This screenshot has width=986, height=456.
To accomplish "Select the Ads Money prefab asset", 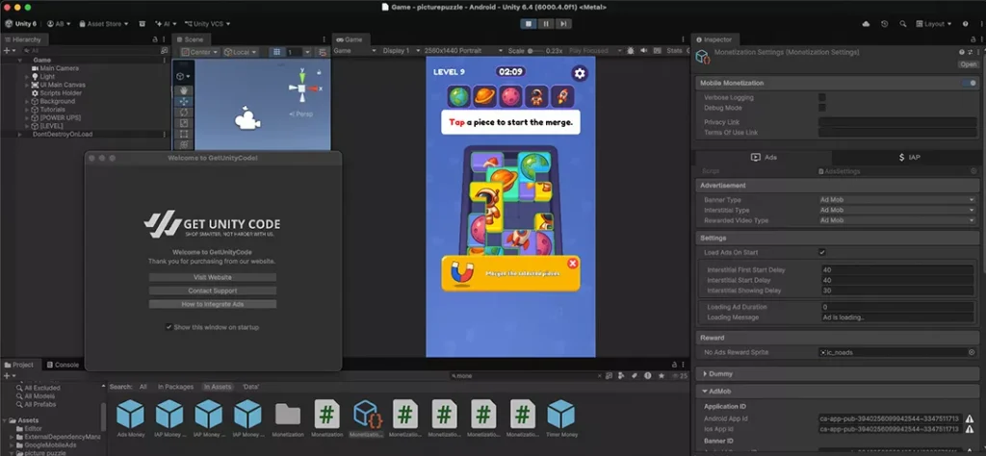I will (x=130, y=418).
